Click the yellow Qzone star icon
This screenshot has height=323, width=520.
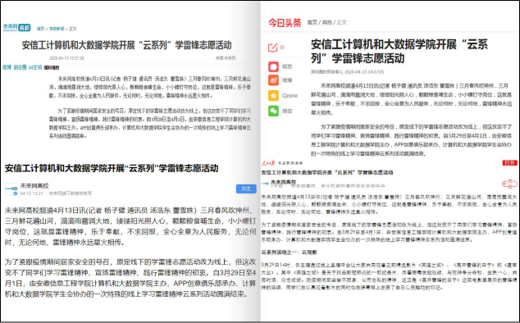tap(274, 96)
